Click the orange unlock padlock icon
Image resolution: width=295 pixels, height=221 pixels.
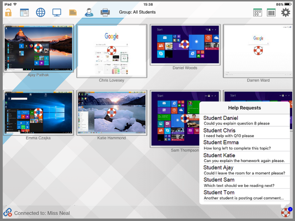tap(8, 13)
